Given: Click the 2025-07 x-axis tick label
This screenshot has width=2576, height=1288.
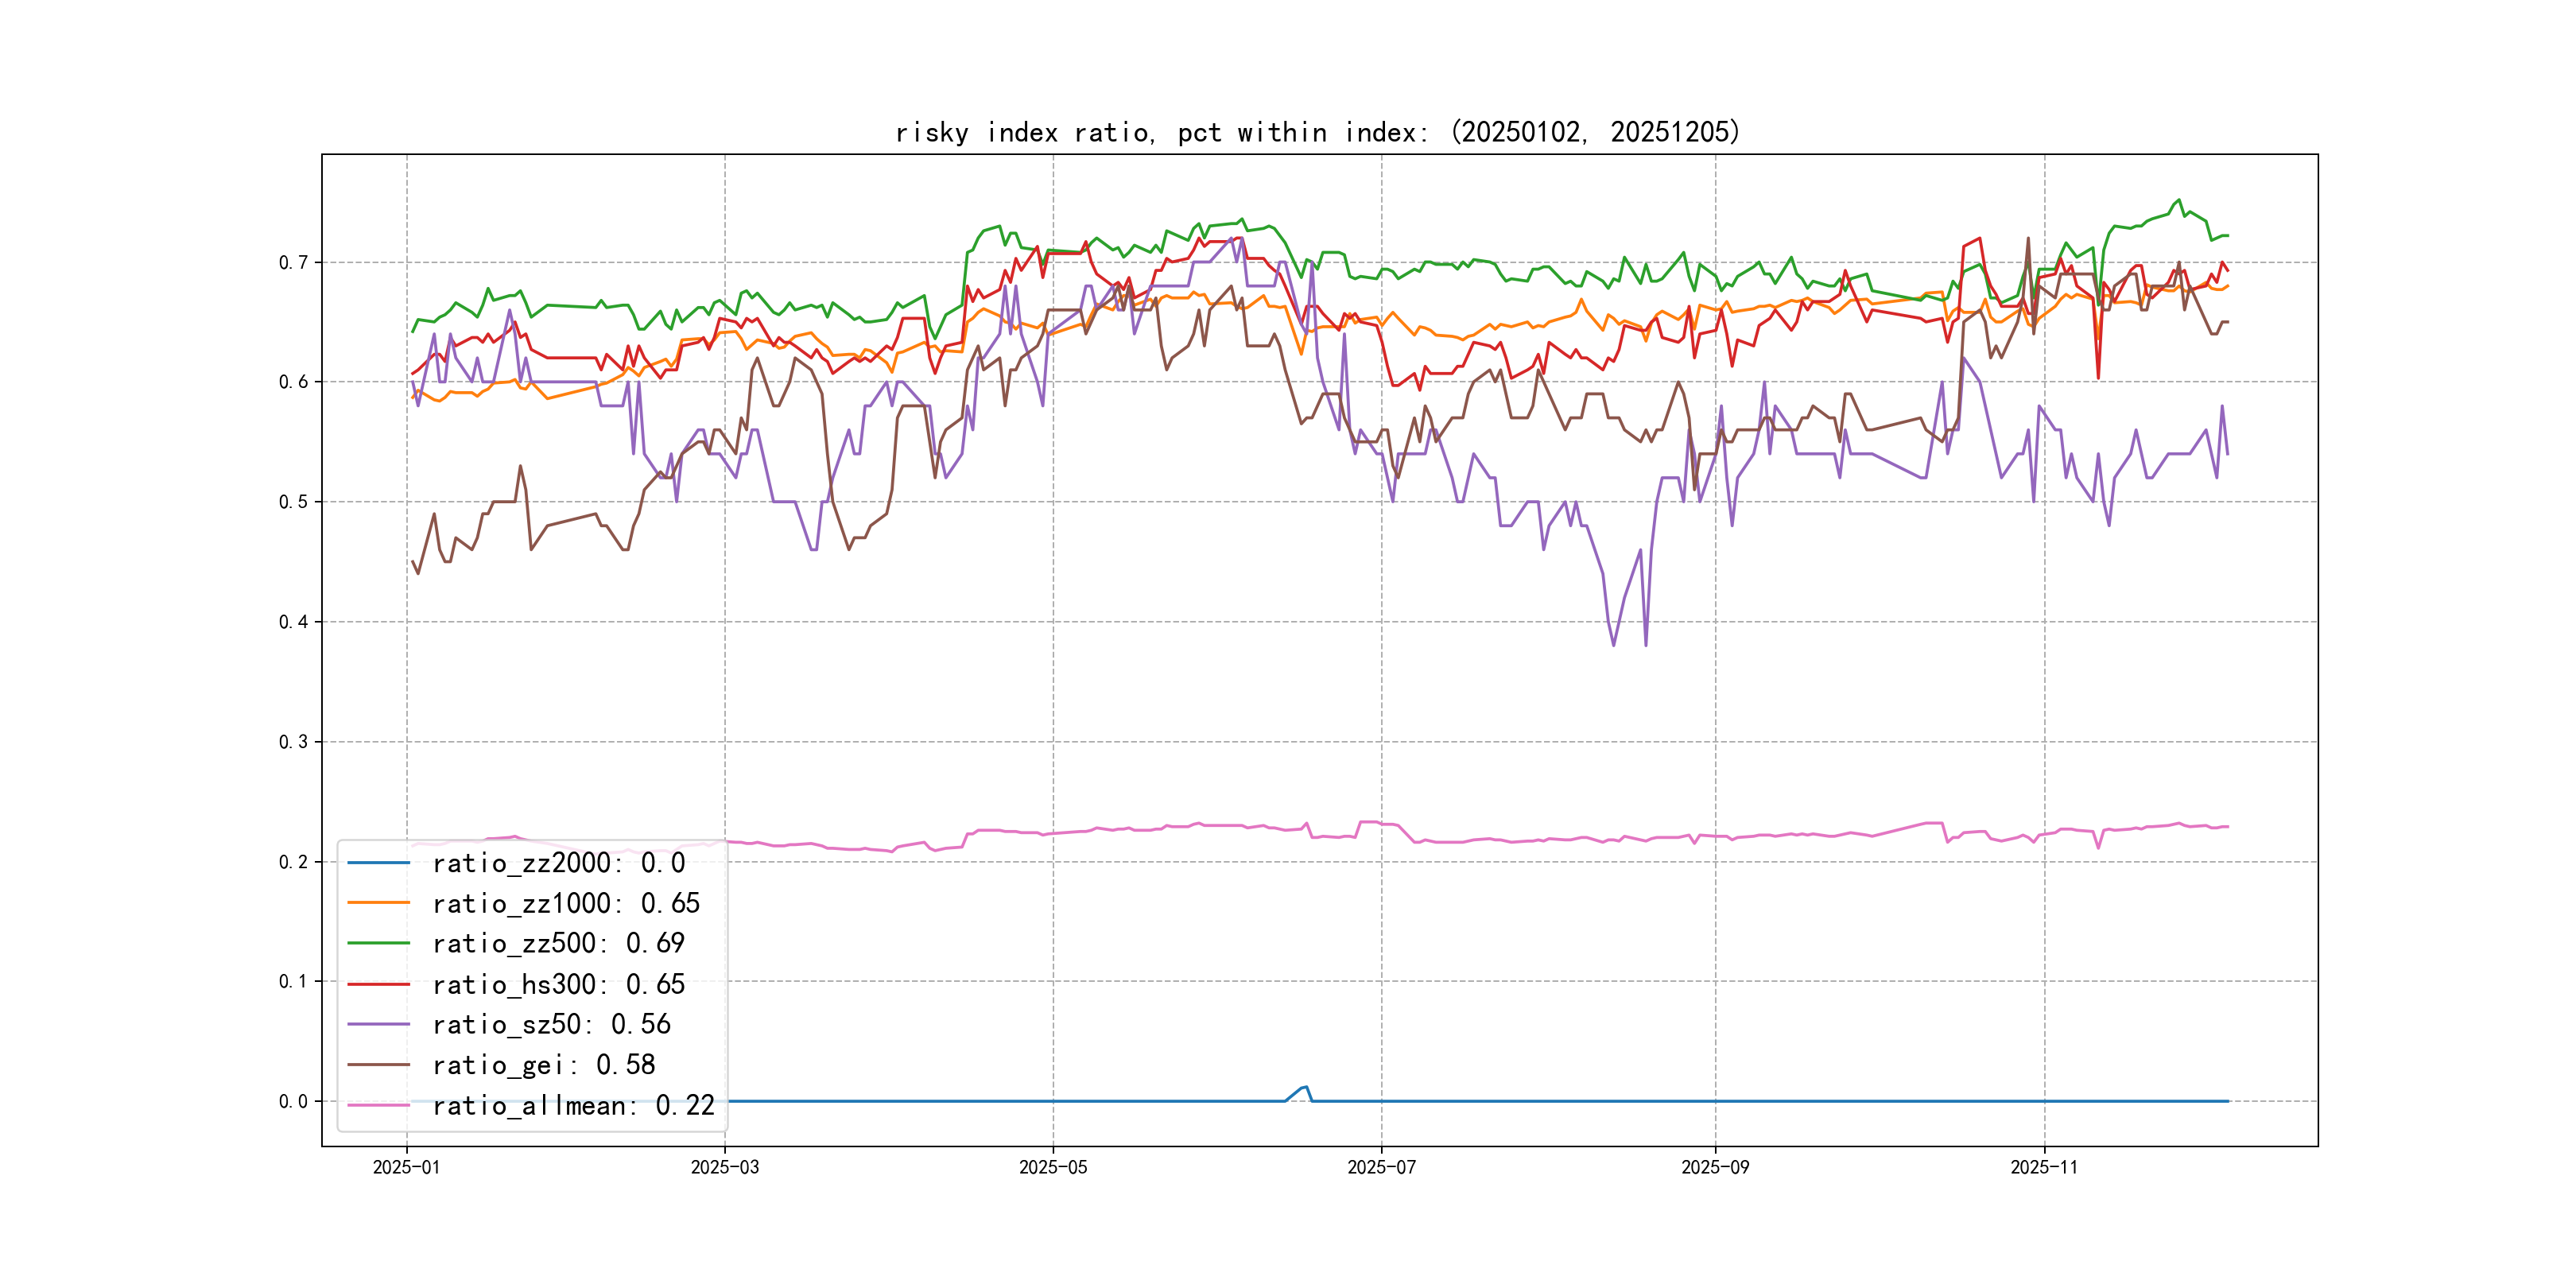Looking at the screenshot, I should [x=1381, y=1167].
